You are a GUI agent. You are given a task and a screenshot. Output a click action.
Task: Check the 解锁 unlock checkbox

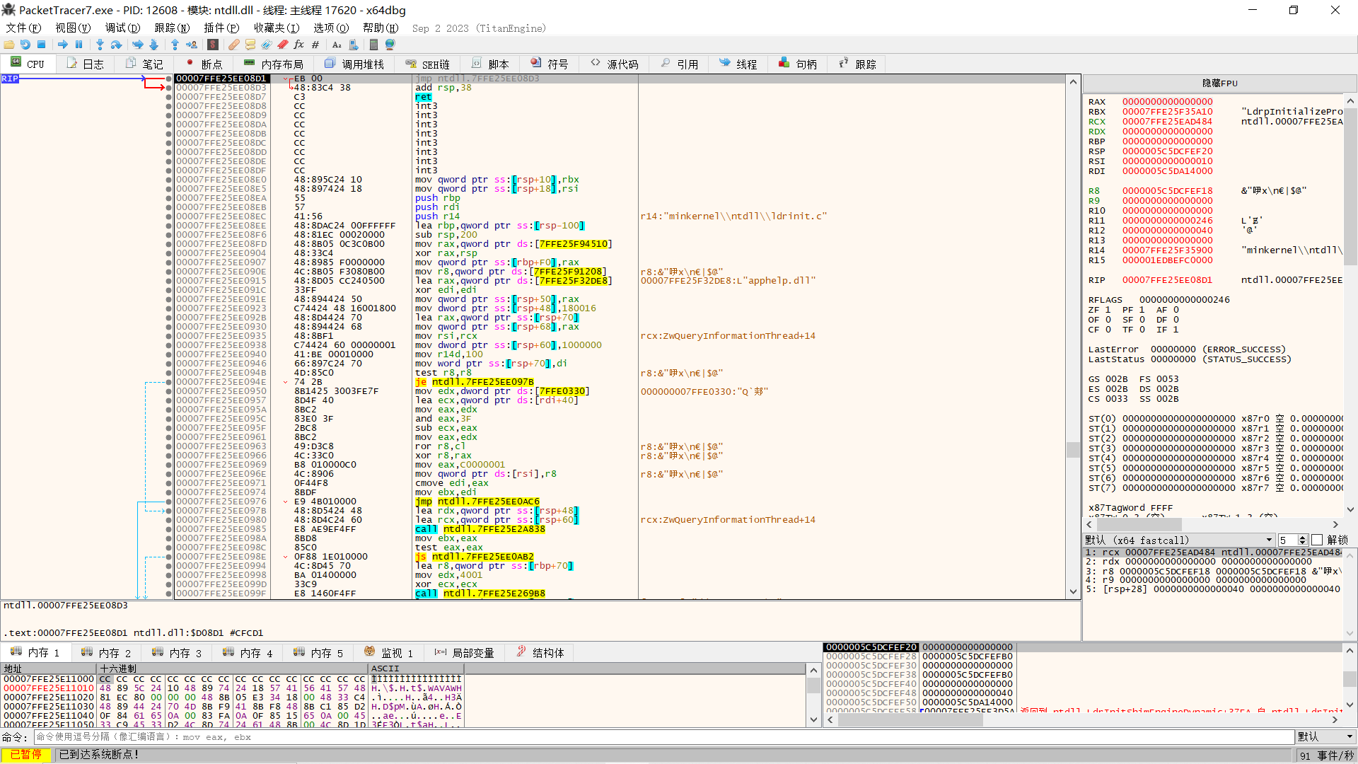(1317, 540)
